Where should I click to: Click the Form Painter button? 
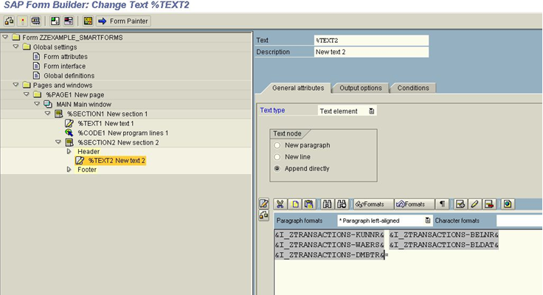tap(123, 21)
